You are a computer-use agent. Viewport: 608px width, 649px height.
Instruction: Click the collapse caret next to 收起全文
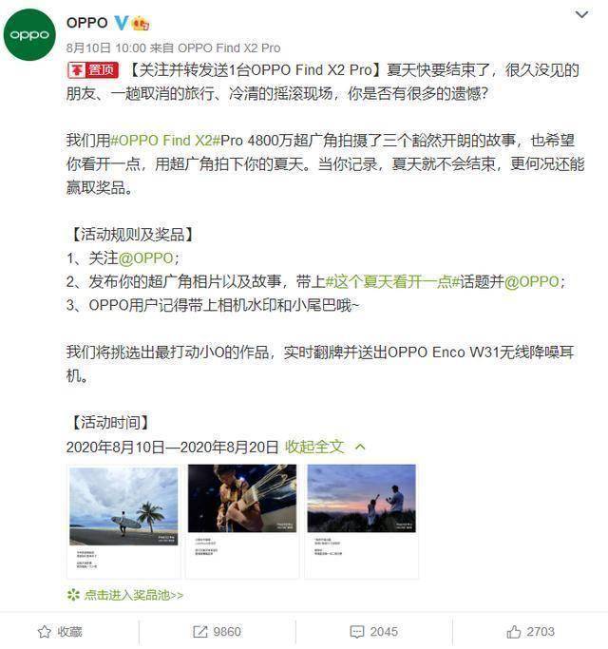(x=360, y=447)
